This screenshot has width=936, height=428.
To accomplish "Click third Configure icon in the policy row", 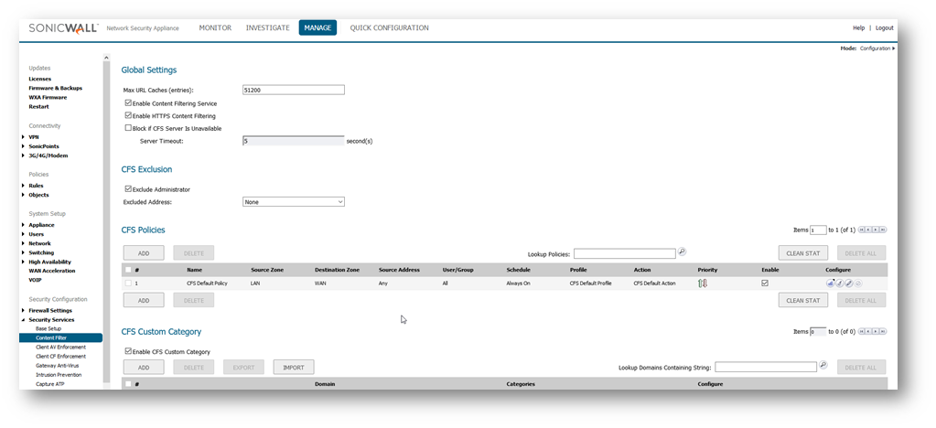I will point(849,284).
